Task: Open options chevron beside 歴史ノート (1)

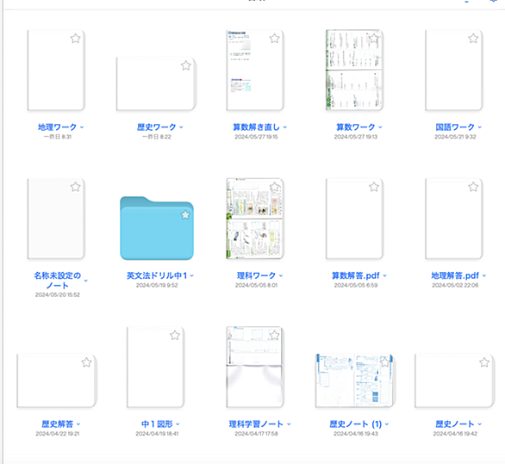Action: pos(387,424)
